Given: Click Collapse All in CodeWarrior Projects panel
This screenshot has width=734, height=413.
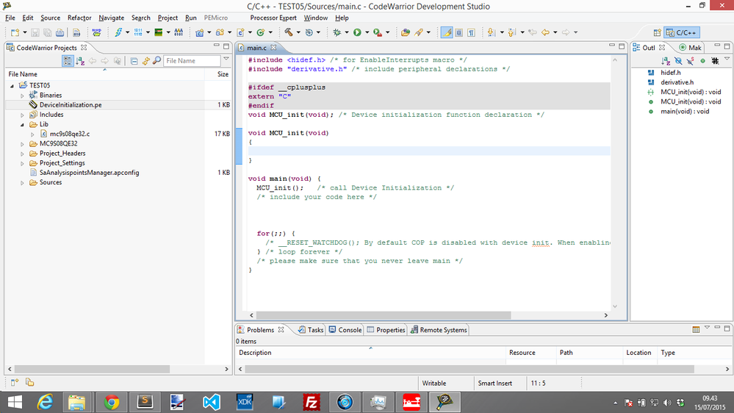Looking at the screenshot, I should pos(134,61).
